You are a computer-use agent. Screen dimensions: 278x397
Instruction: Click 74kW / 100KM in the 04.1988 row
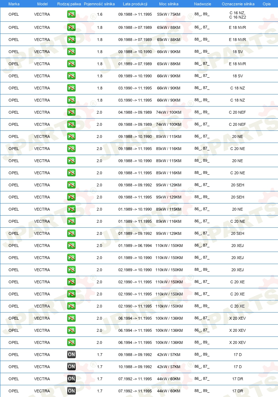point(169,112)
